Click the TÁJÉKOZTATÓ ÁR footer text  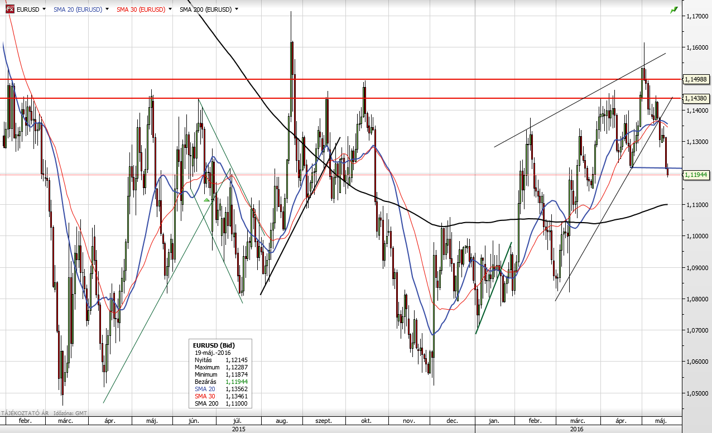25,413
